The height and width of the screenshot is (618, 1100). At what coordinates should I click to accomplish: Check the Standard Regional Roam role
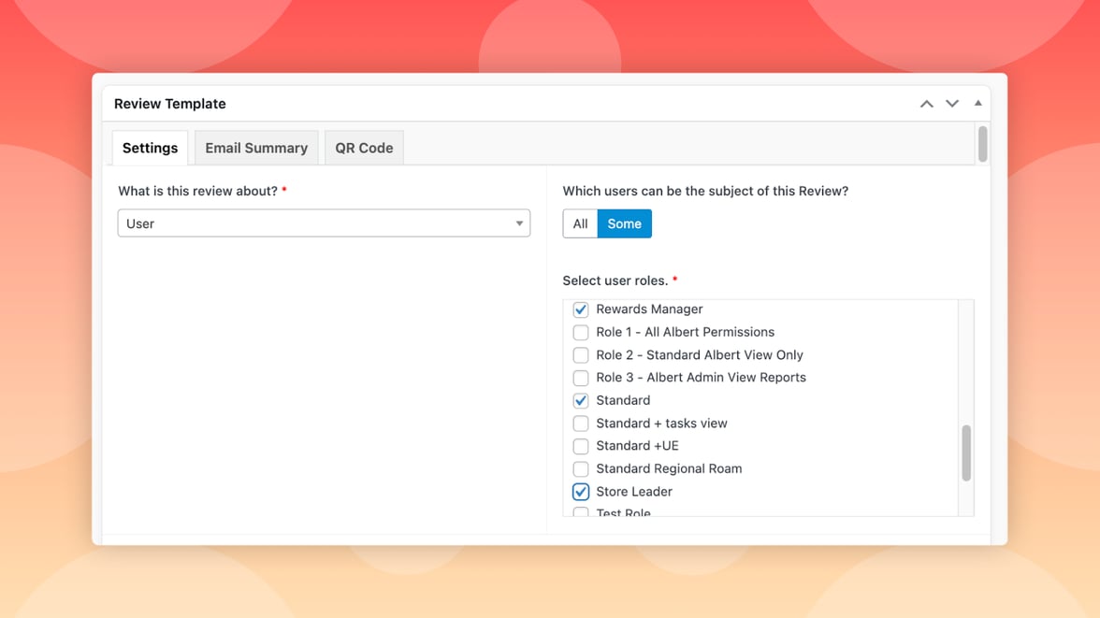tap(581, 469)
